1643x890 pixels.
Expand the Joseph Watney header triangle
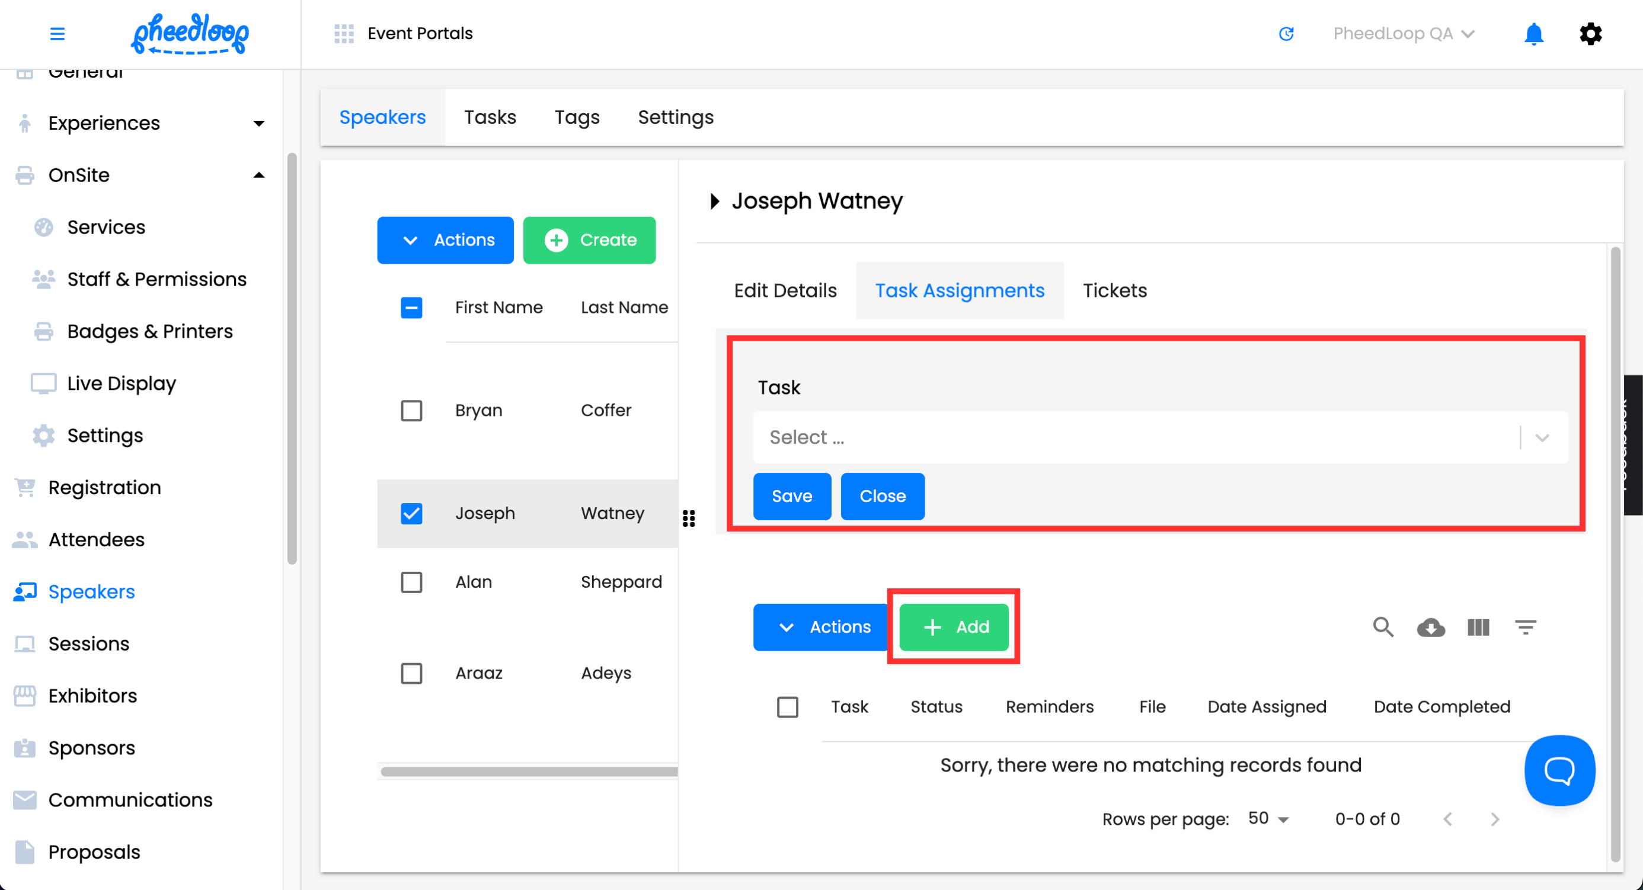[714, 201]
